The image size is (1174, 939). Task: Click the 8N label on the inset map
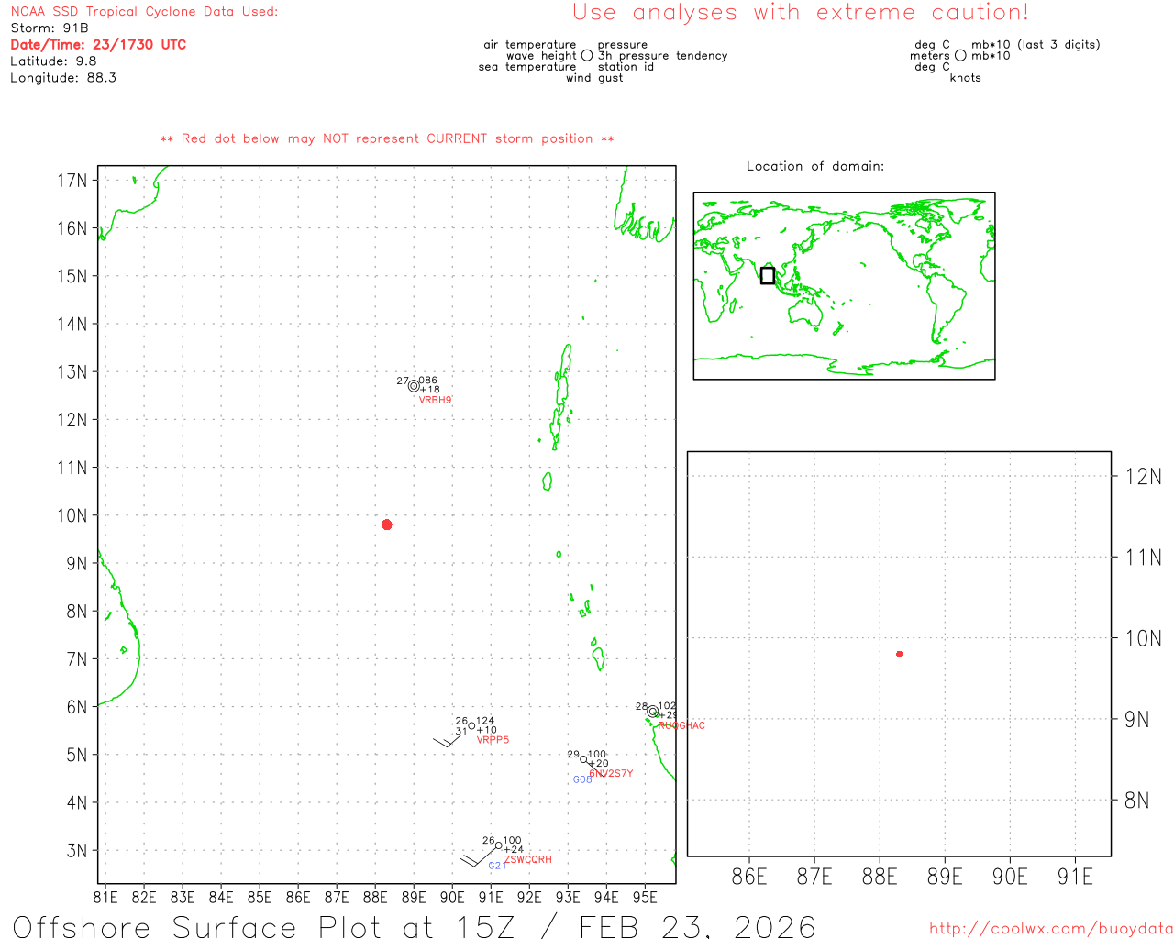tap(1137, 801)
